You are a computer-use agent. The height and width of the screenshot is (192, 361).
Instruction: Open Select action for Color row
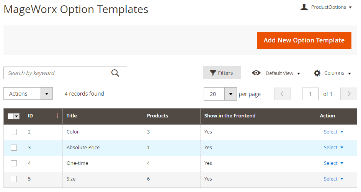(333, 132)
